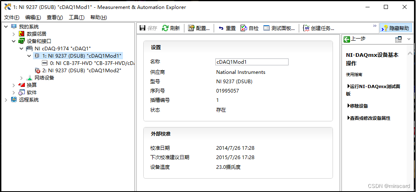The height and width of the screenshot is (192, 416).
Task: Click the vendor value National Instruments
Action: tap(241, 72)
